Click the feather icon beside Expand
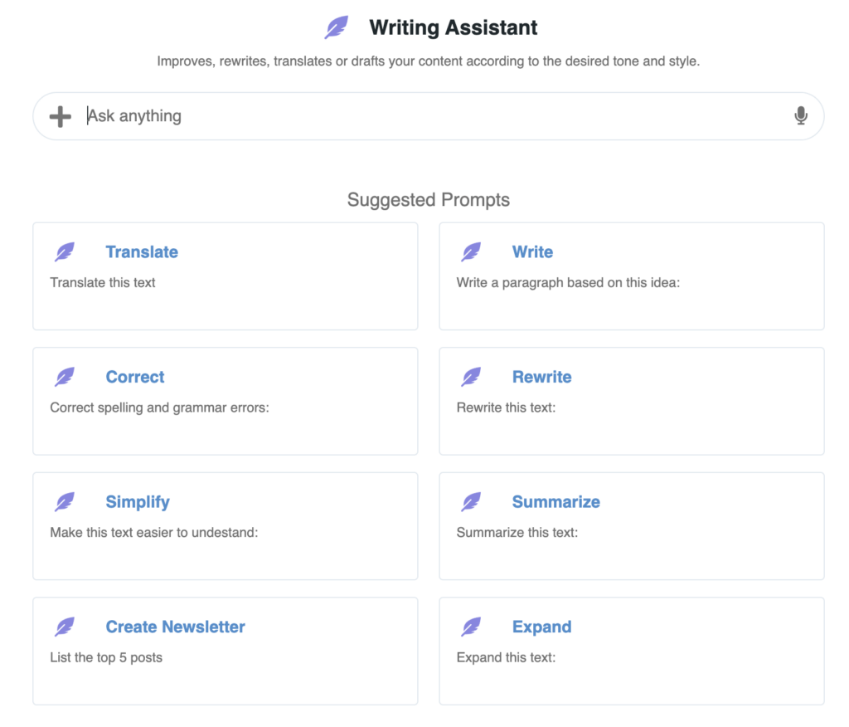Screen dimensions: 849x727 point(471,627)
